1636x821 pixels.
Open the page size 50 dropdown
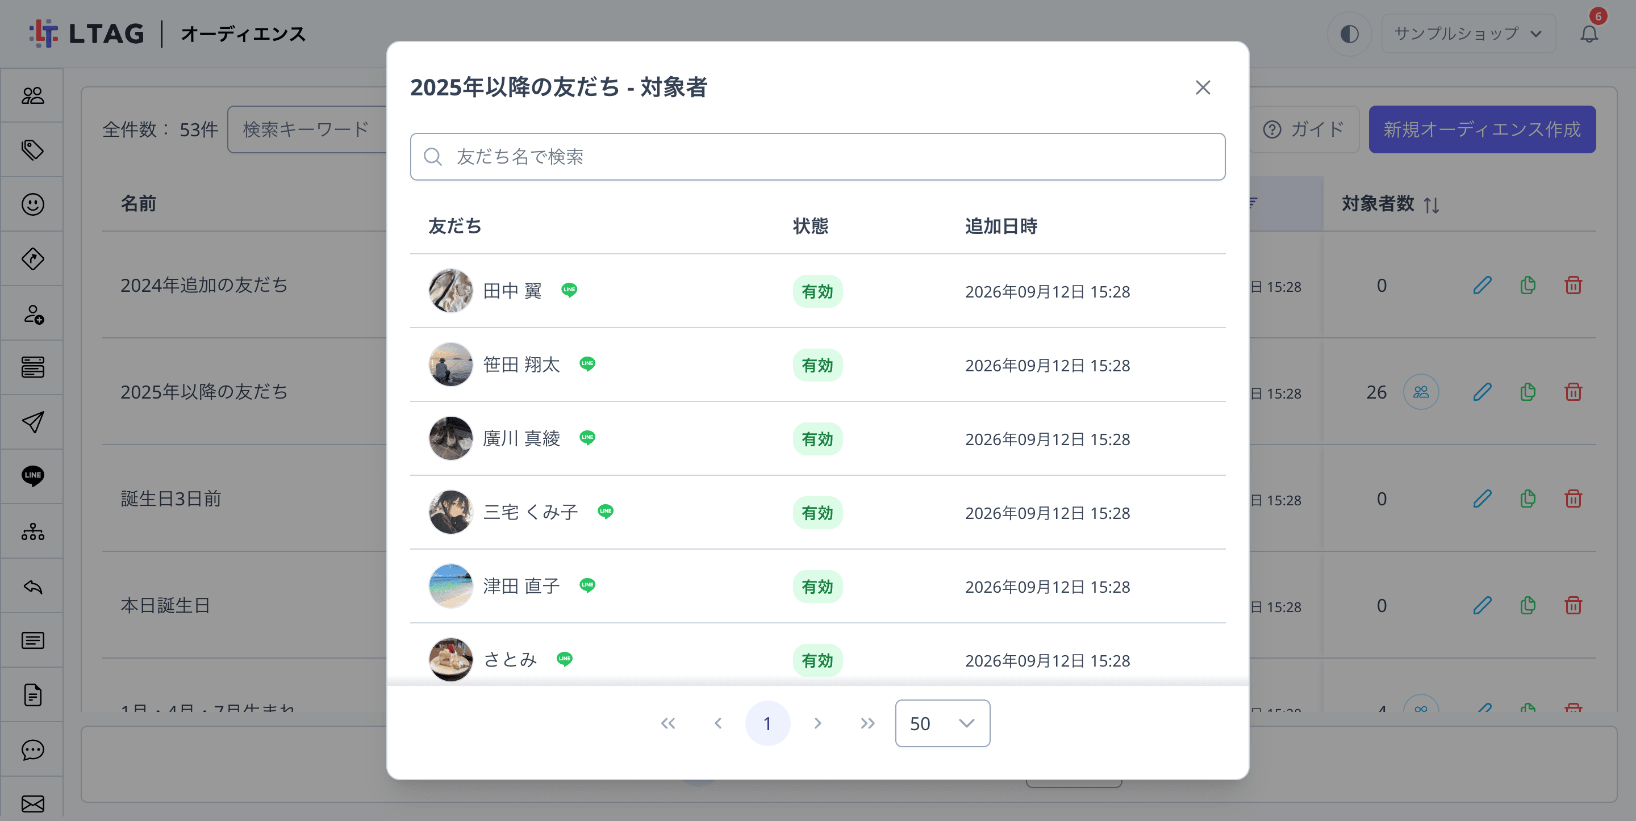tap(942, 723)
